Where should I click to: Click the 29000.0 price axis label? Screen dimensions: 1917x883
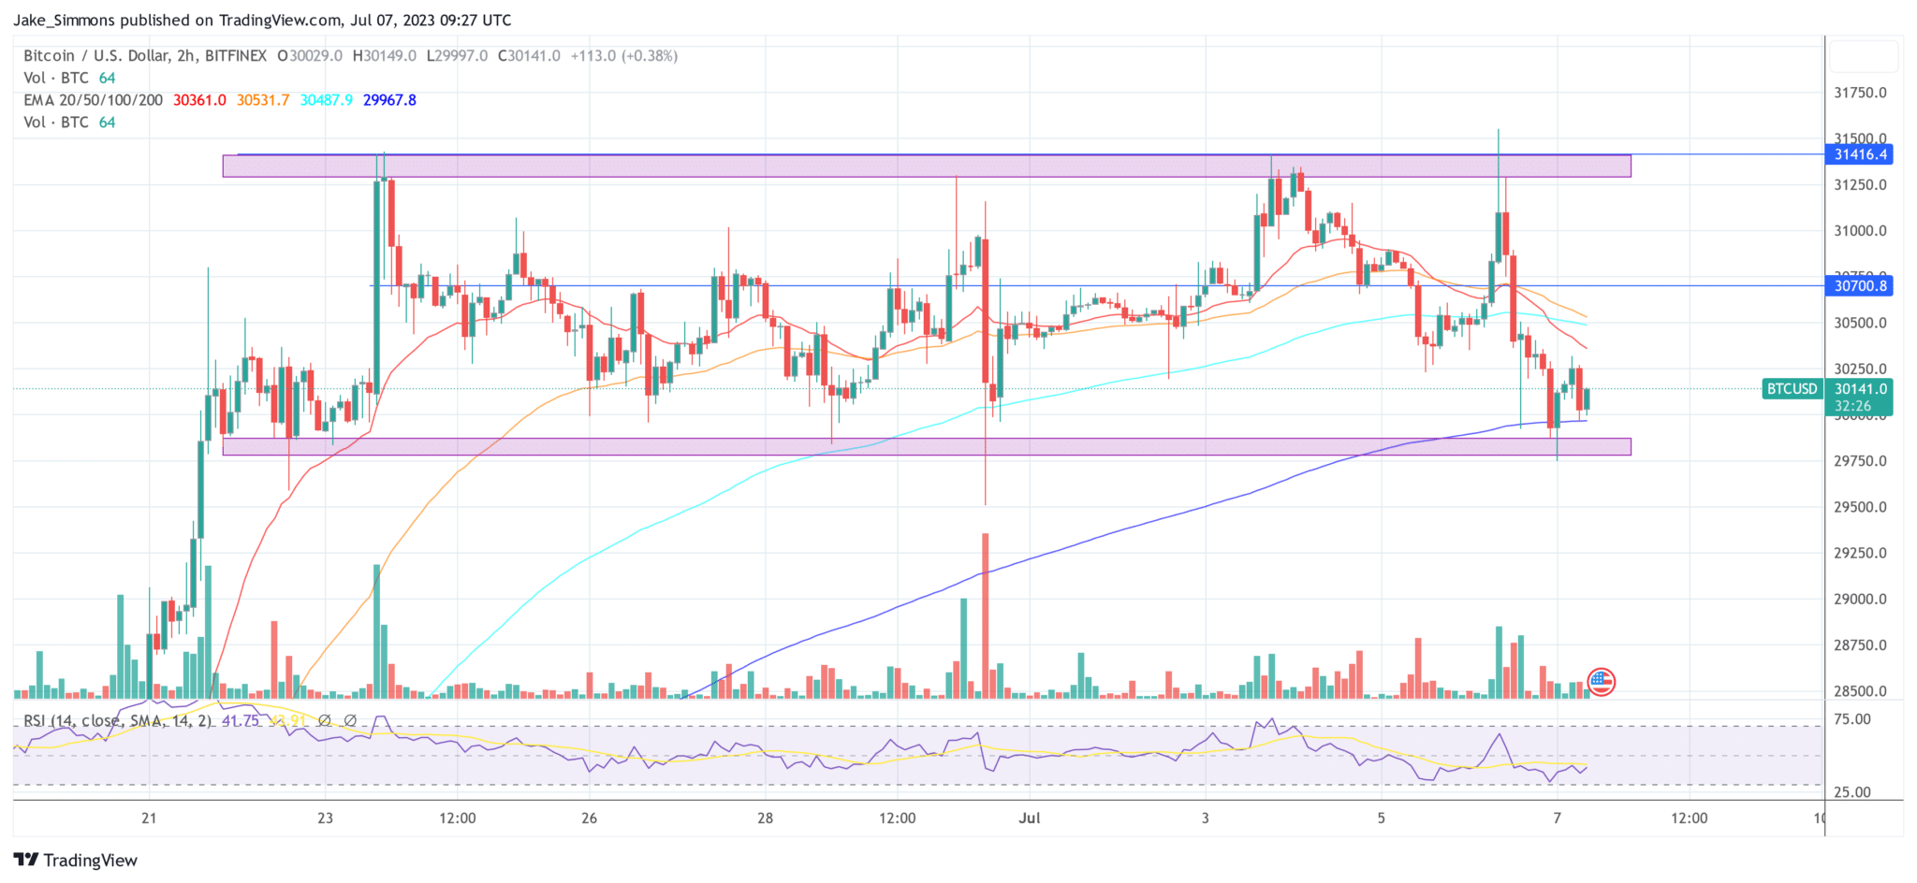1860,600
